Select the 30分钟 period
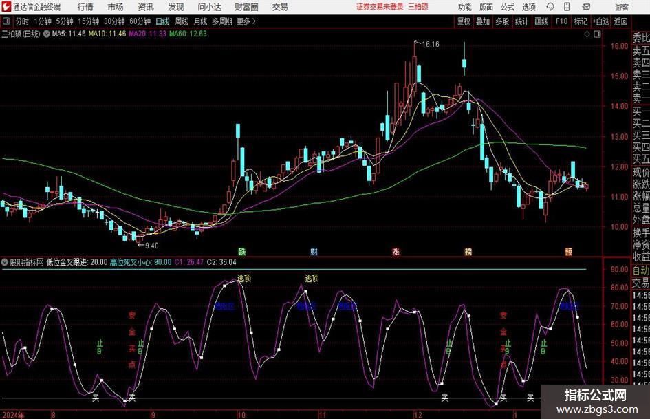The width and height of the screenshot is (650, 419). point(114,21)
